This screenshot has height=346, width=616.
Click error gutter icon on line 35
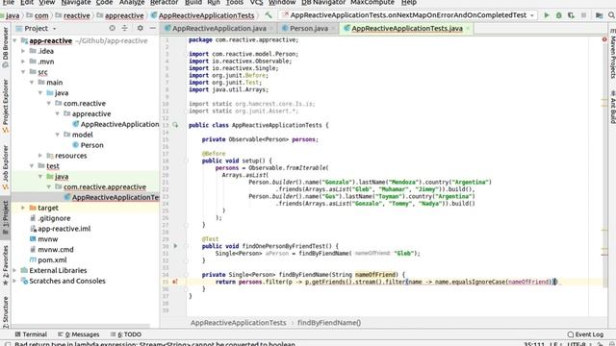(175, 282)
